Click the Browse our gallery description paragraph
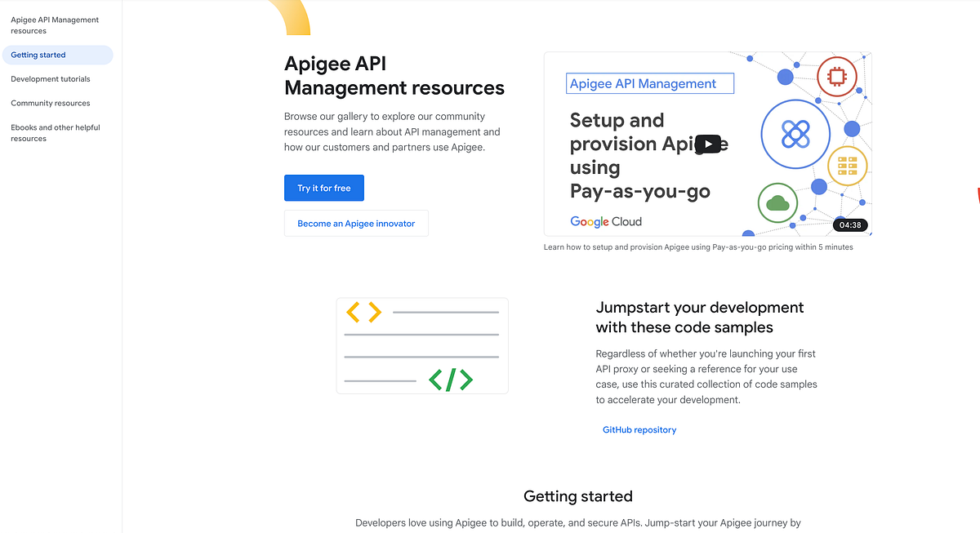Screen dimensions: 980x533 [393, 132]
